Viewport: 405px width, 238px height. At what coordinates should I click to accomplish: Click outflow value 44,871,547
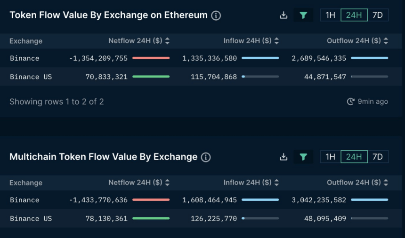(325, 77)
